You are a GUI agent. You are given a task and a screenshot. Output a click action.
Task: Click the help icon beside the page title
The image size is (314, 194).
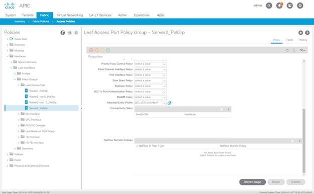tap(307, 32)
